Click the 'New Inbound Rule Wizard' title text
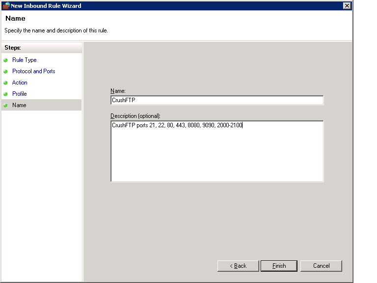This screenshot has height=283, width=377. [x=46, y=6]
